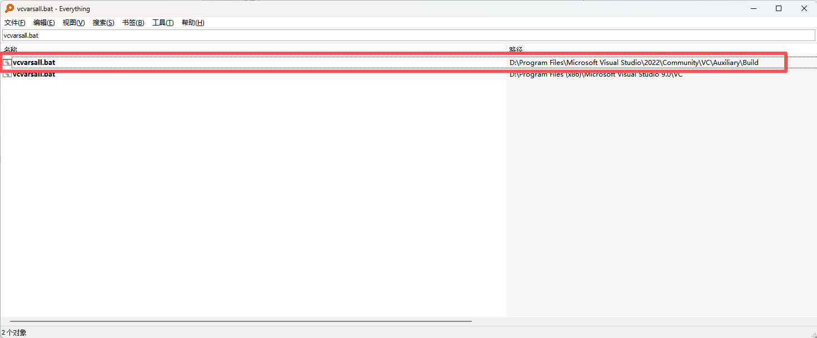Image resolution: width=817 pixels, height=338 pixels.
Task: Maximize the Everything window
Action: click(779, 8)
